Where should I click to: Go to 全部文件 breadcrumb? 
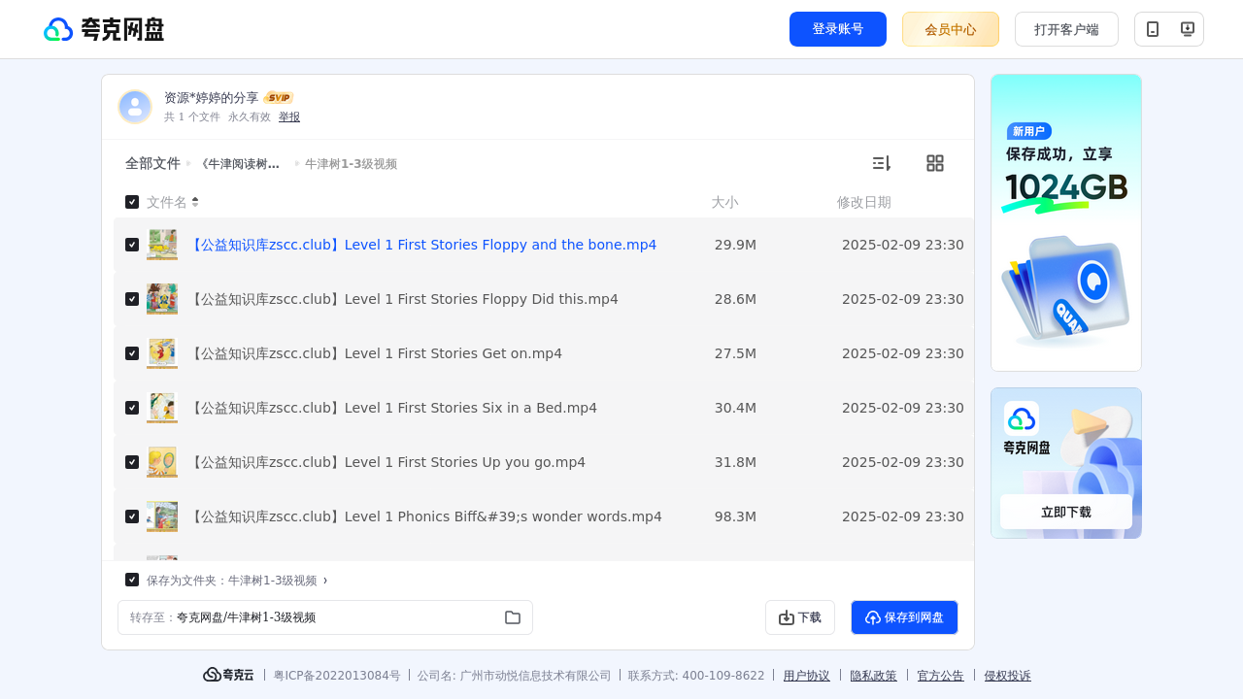coord(152,163)
